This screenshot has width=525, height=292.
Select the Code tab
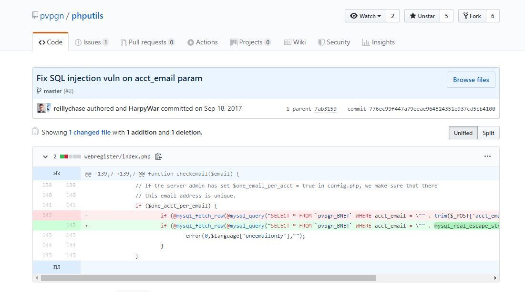(50, 42)
